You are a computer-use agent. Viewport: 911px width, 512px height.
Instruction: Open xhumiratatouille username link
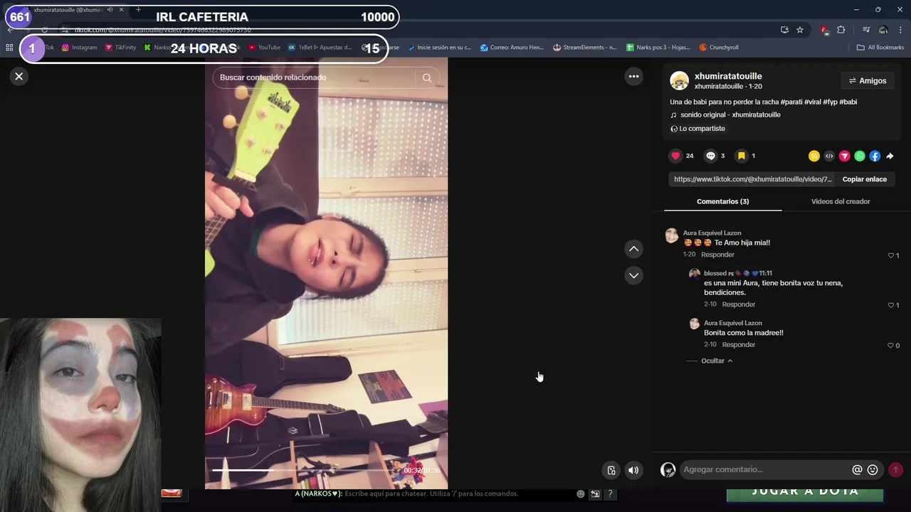coord(728,76)
